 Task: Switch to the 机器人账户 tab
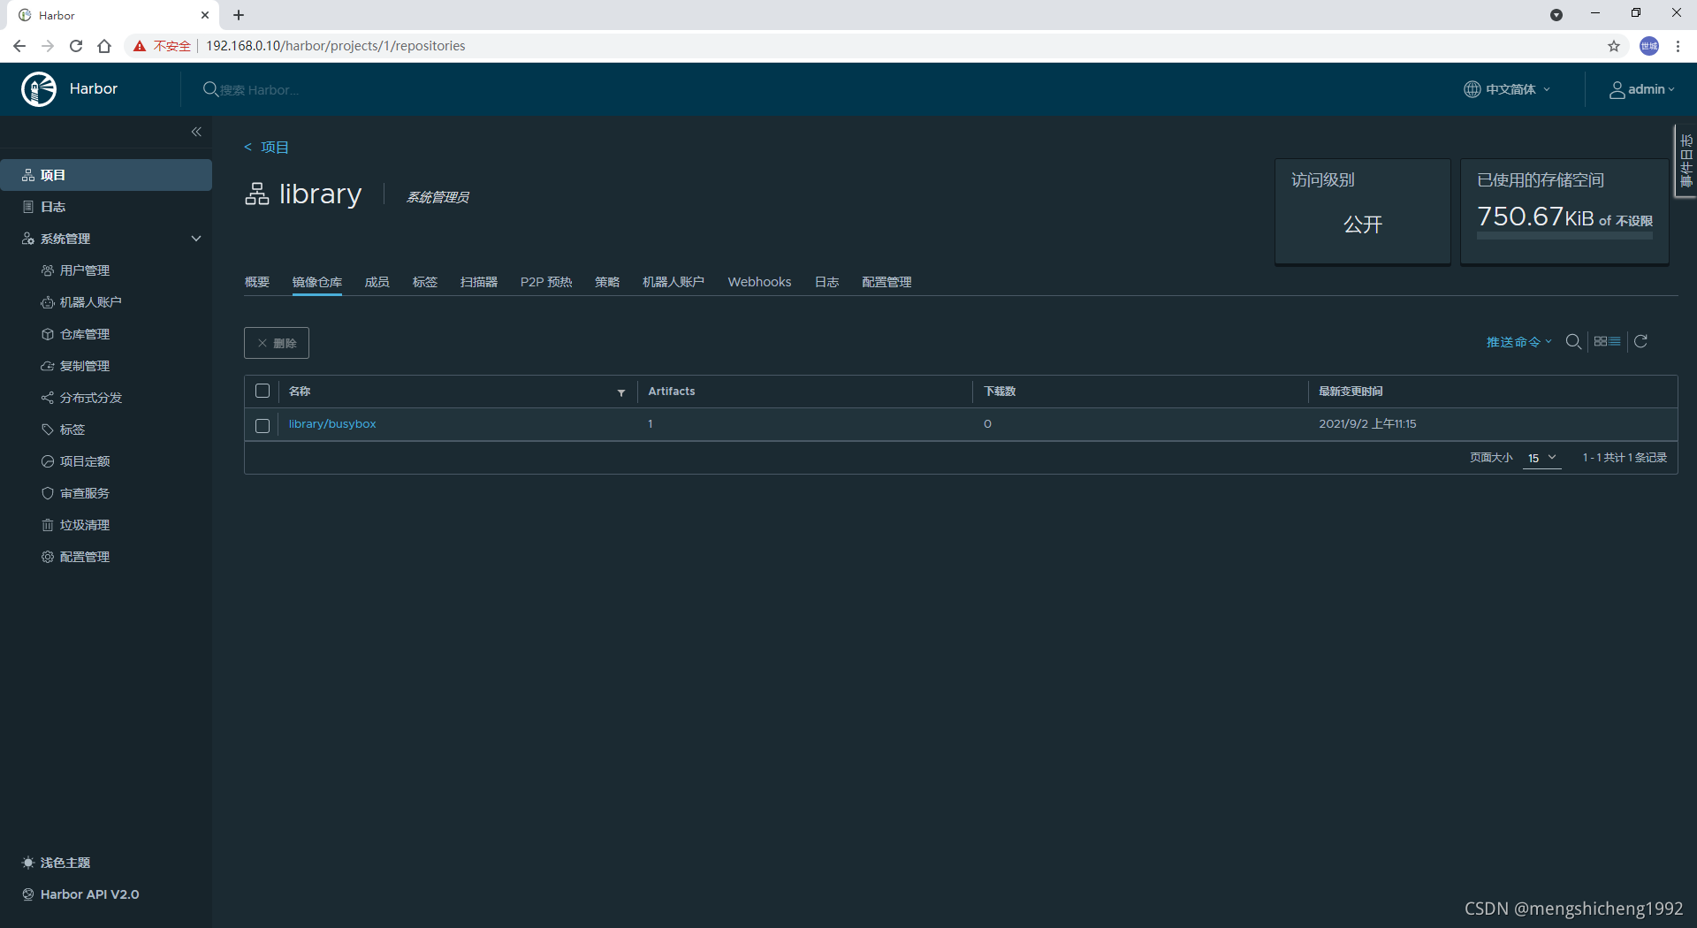673,282
